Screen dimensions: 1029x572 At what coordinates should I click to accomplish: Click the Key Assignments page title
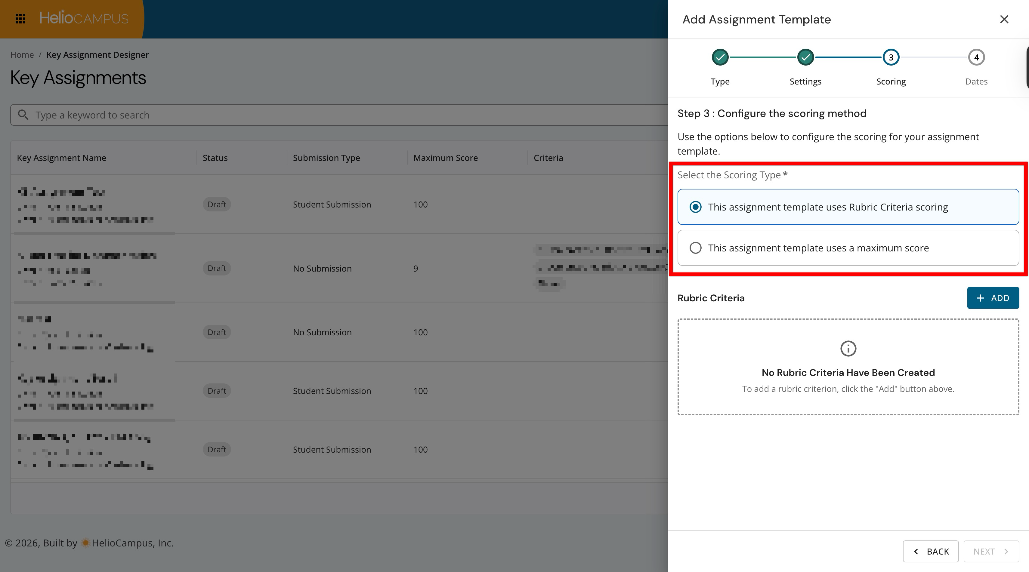[78, 77]
